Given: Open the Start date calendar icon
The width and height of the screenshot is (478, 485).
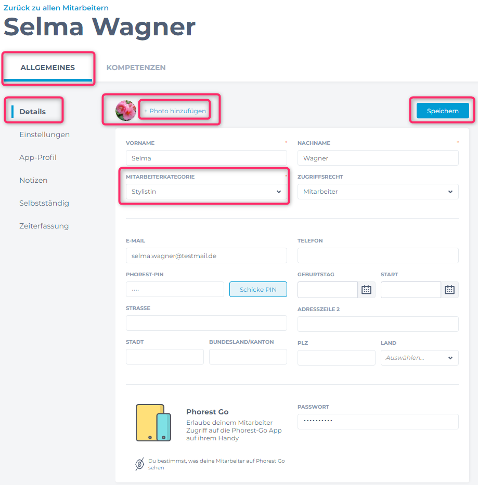Looking at the screenshot, I should [449, 290].
